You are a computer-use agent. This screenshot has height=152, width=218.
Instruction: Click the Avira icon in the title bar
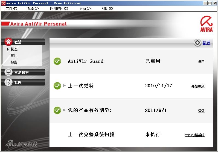[3, 3]
